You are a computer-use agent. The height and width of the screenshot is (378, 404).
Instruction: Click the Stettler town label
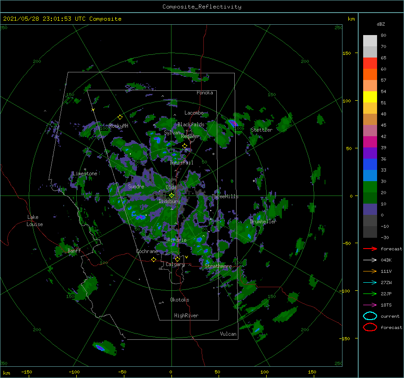[262, 130]
